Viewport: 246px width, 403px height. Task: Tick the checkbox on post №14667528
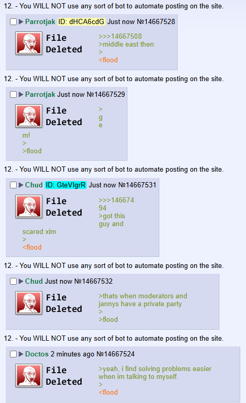click(14, 22)
